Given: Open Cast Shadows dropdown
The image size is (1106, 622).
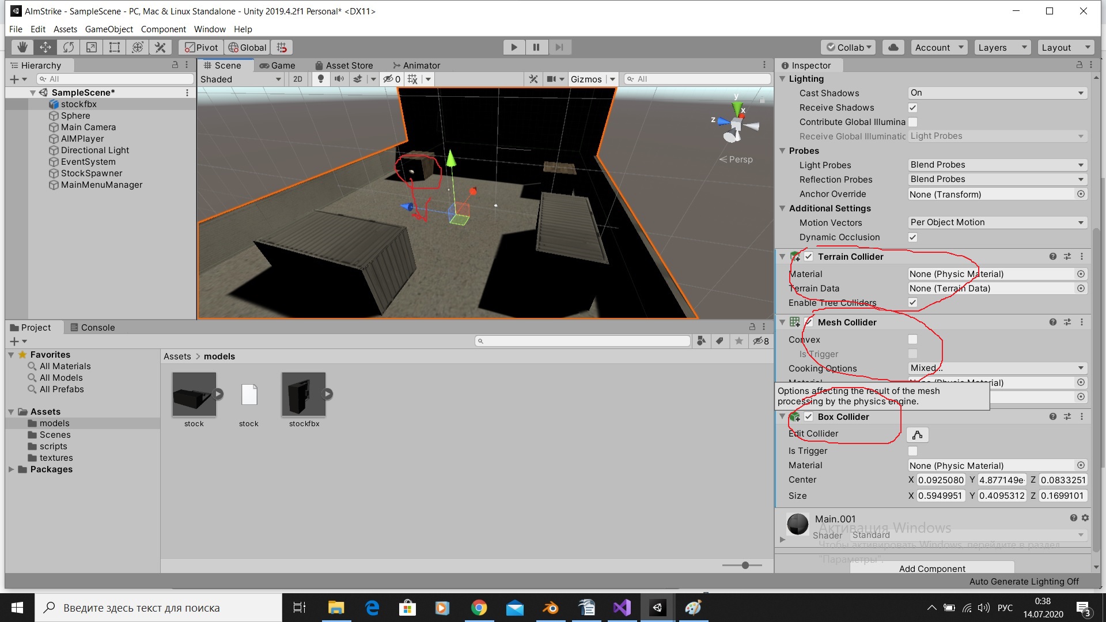Looking at the screenshot, I should tap(998, 93).
